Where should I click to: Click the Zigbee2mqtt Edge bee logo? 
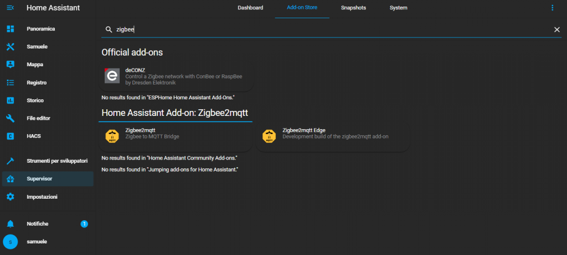[269, 136]
